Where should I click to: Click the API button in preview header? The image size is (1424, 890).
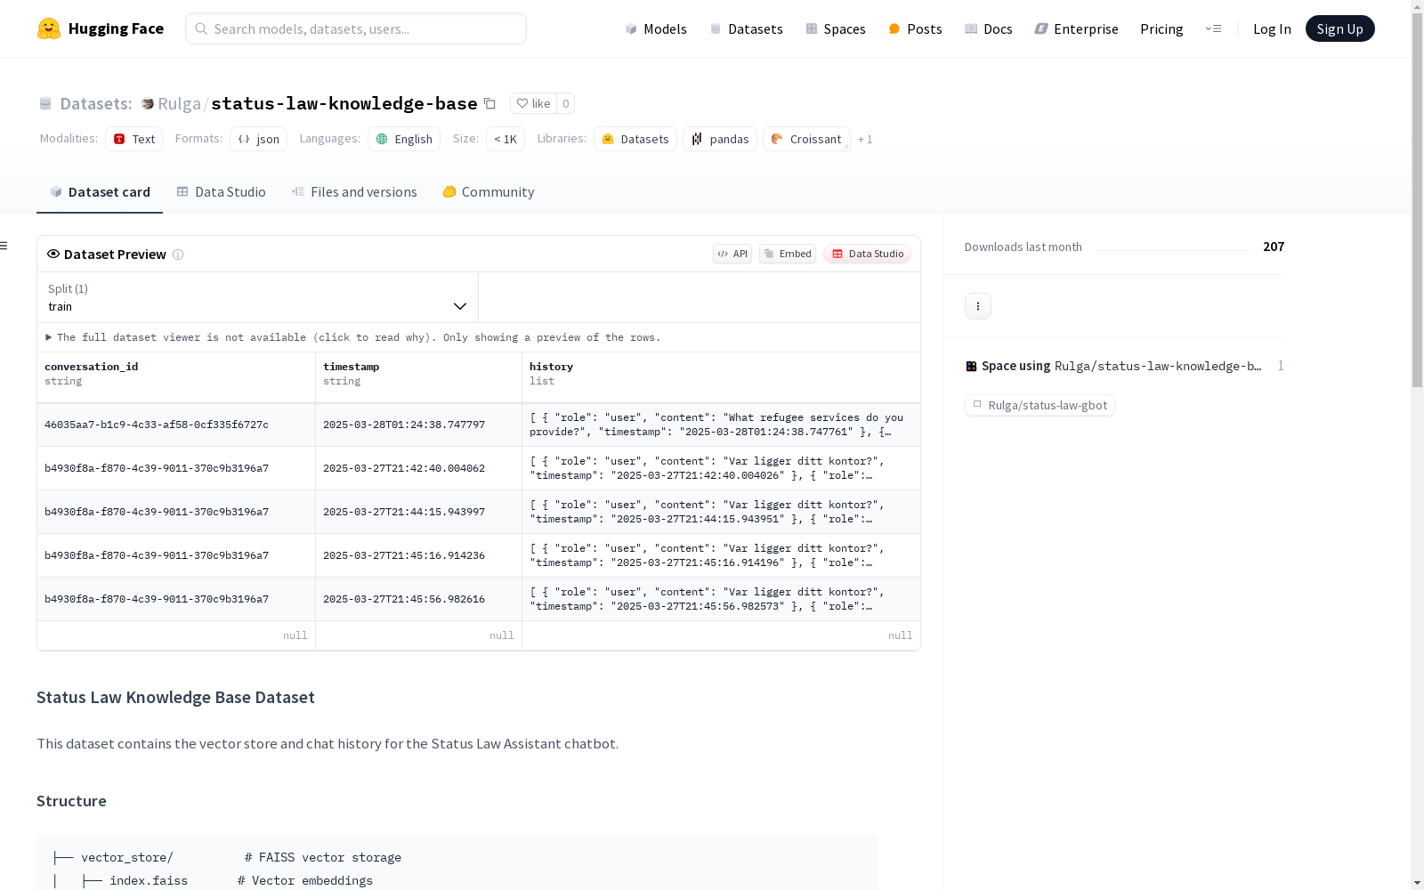tap(732, 254)
